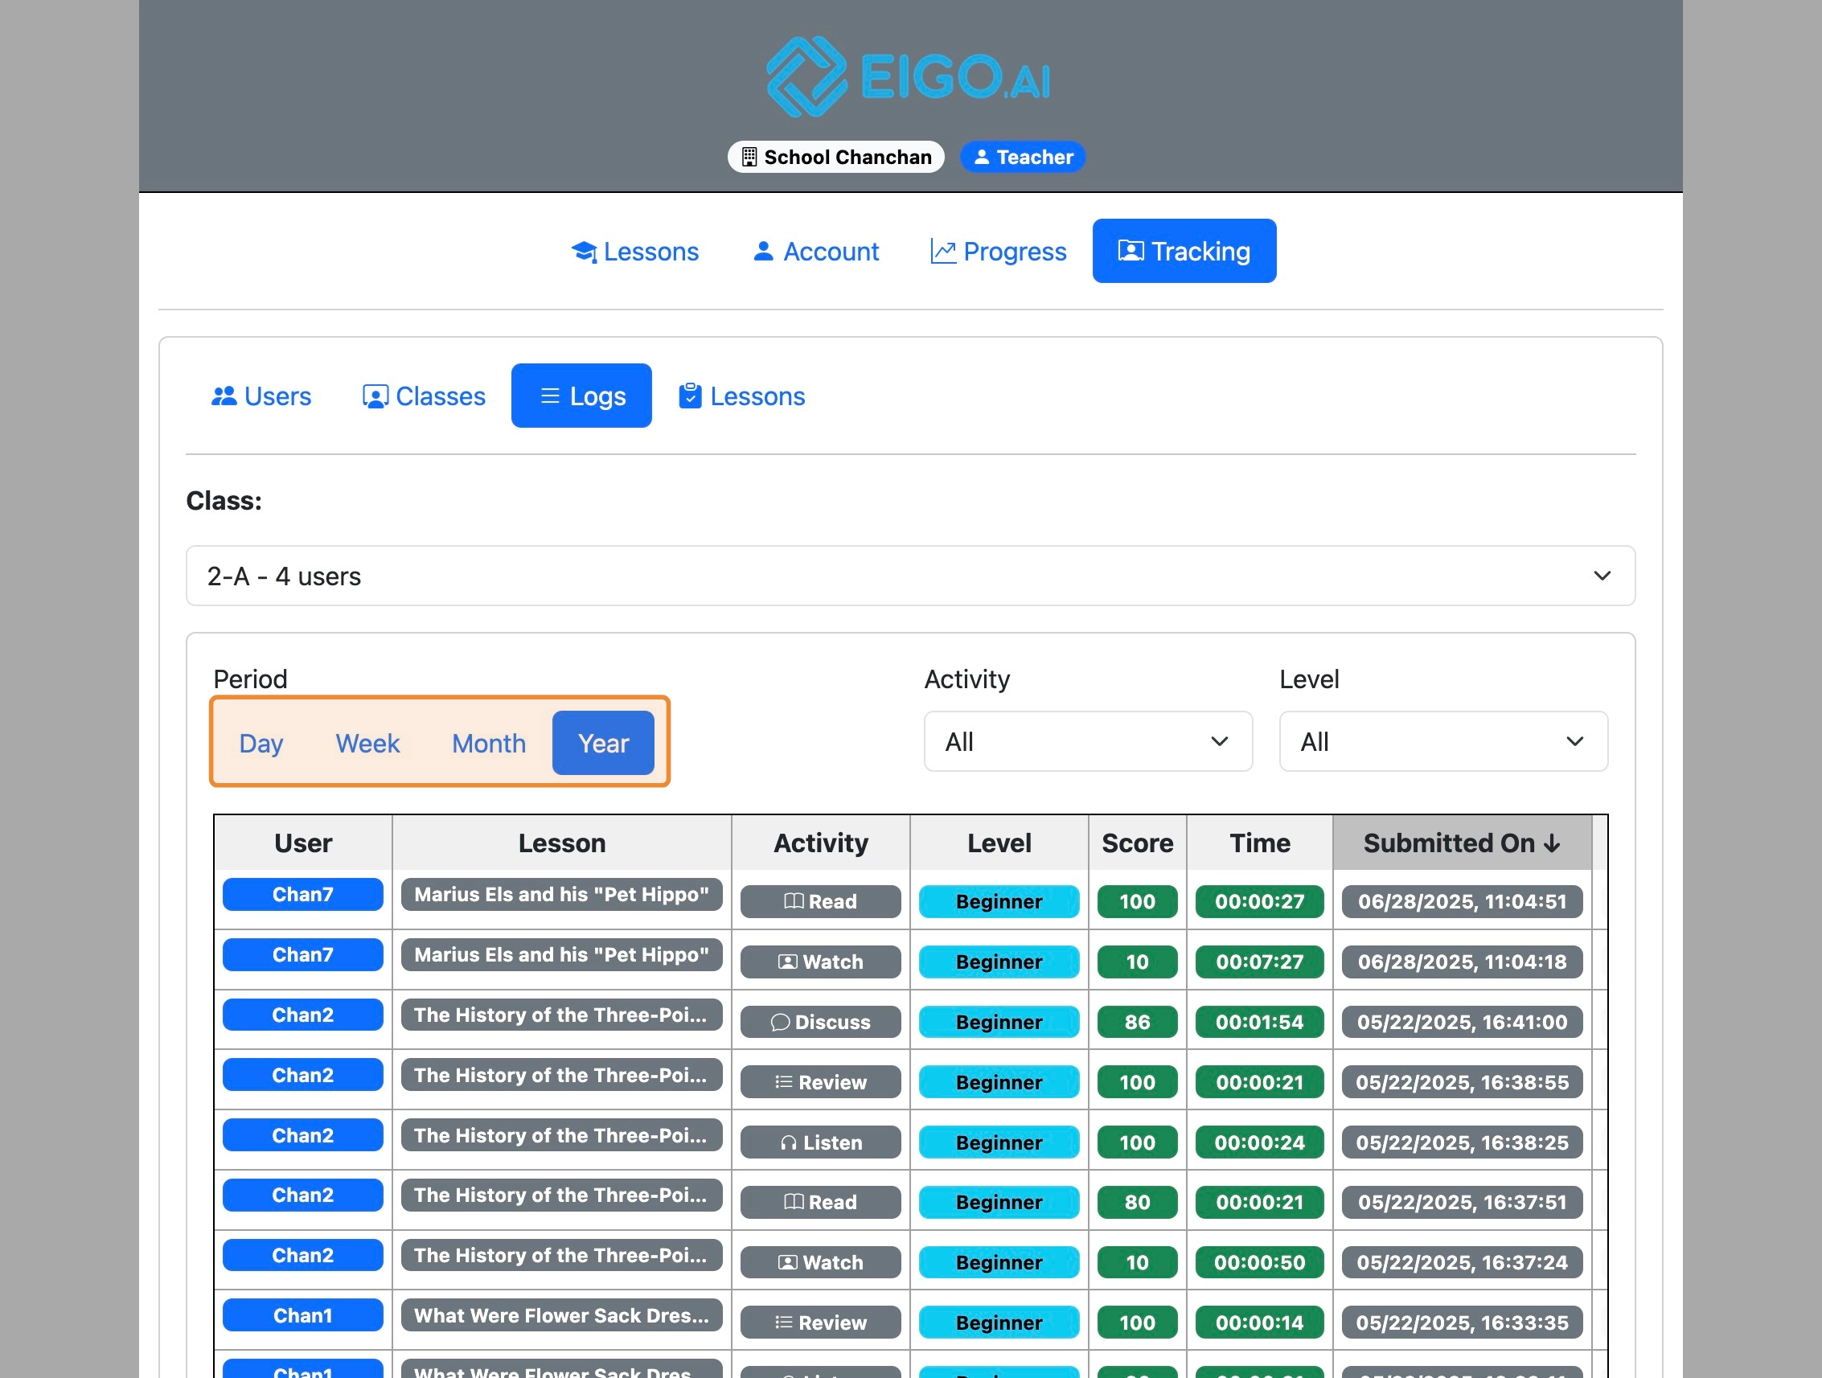
Task: Set period to Month
Action: pyautogui.click(x=490, y=743)
